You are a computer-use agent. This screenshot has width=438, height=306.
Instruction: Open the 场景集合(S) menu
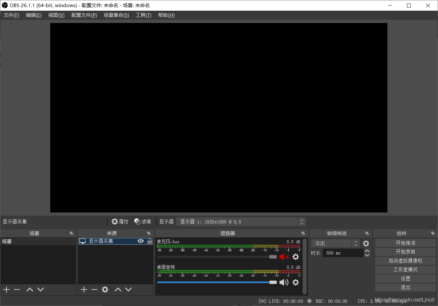pyautogui.click(x=116, y=15)
